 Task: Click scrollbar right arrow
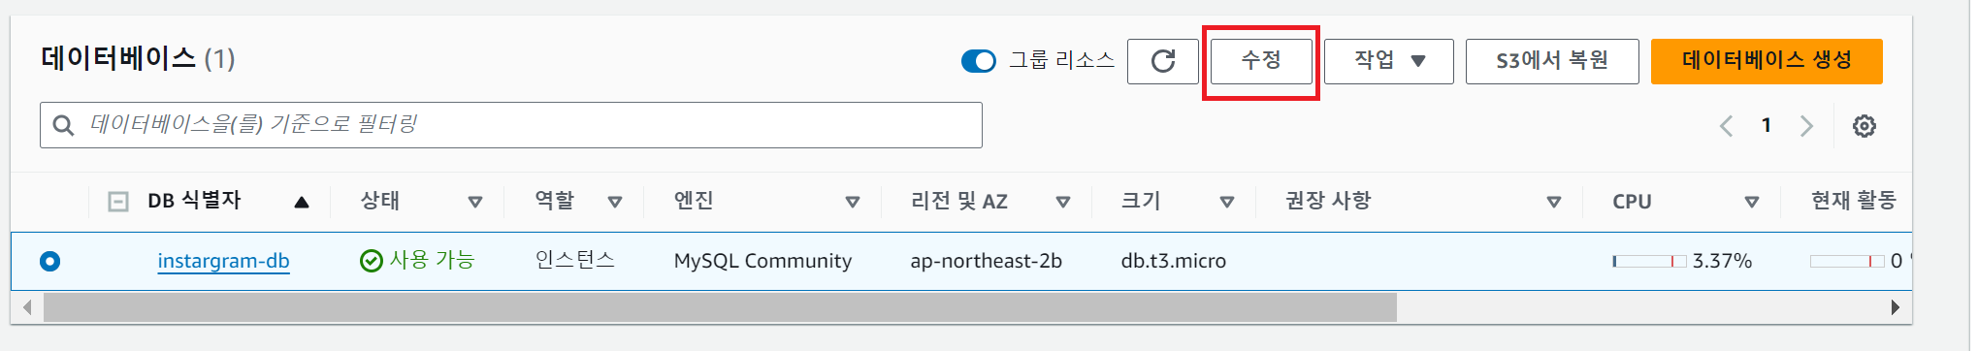[1896, 307]
